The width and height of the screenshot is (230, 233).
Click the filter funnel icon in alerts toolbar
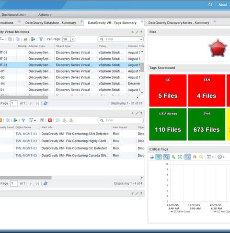click(x=23, y=120)
